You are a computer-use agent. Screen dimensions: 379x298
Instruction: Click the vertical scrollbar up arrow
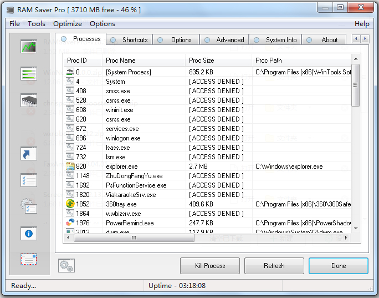356,59
